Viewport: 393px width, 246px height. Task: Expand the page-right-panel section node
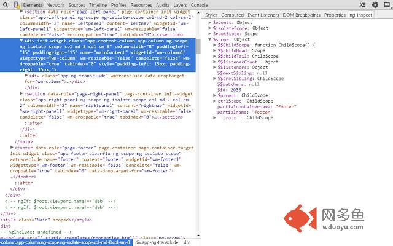pos(21,93)
